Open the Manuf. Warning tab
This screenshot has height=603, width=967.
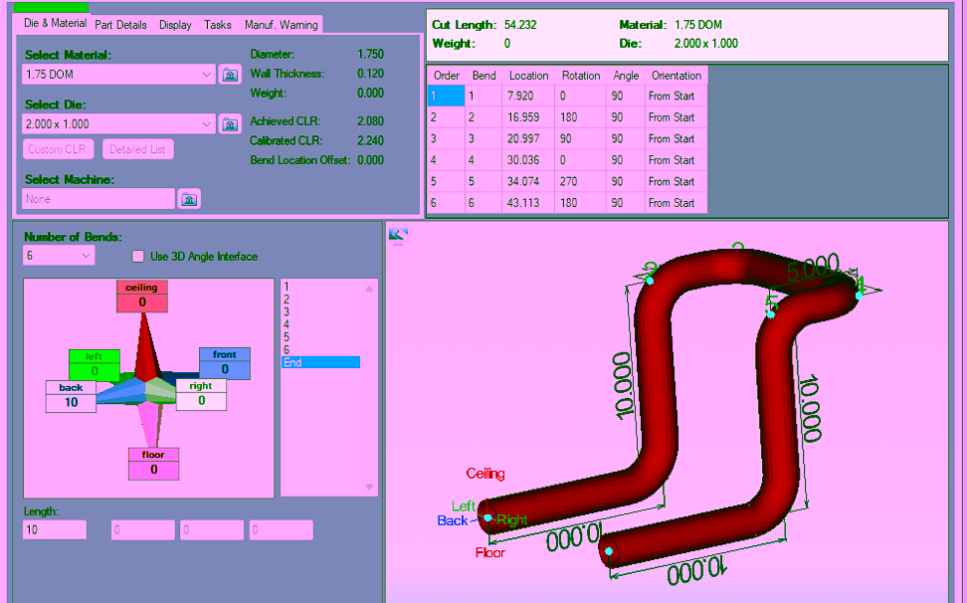[282, 25]
